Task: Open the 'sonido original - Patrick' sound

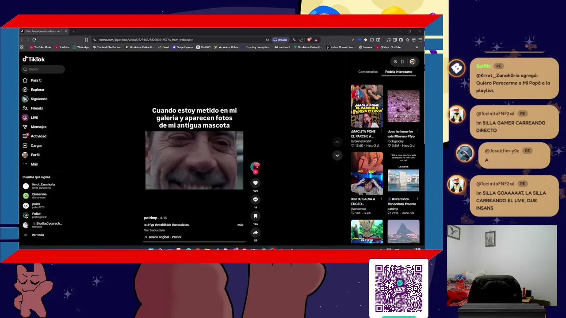Action: pos(163,237)
